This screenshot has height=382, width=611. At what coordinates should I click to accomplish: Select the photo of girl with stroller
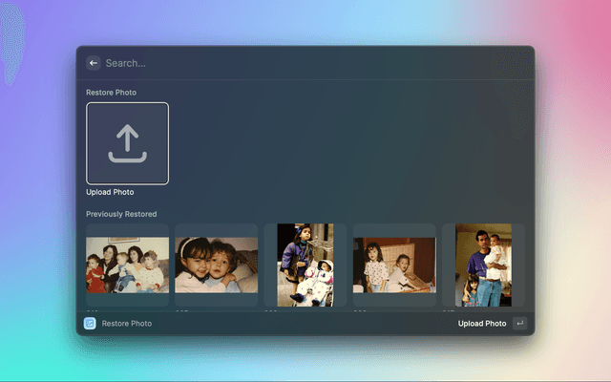[305, 265]
